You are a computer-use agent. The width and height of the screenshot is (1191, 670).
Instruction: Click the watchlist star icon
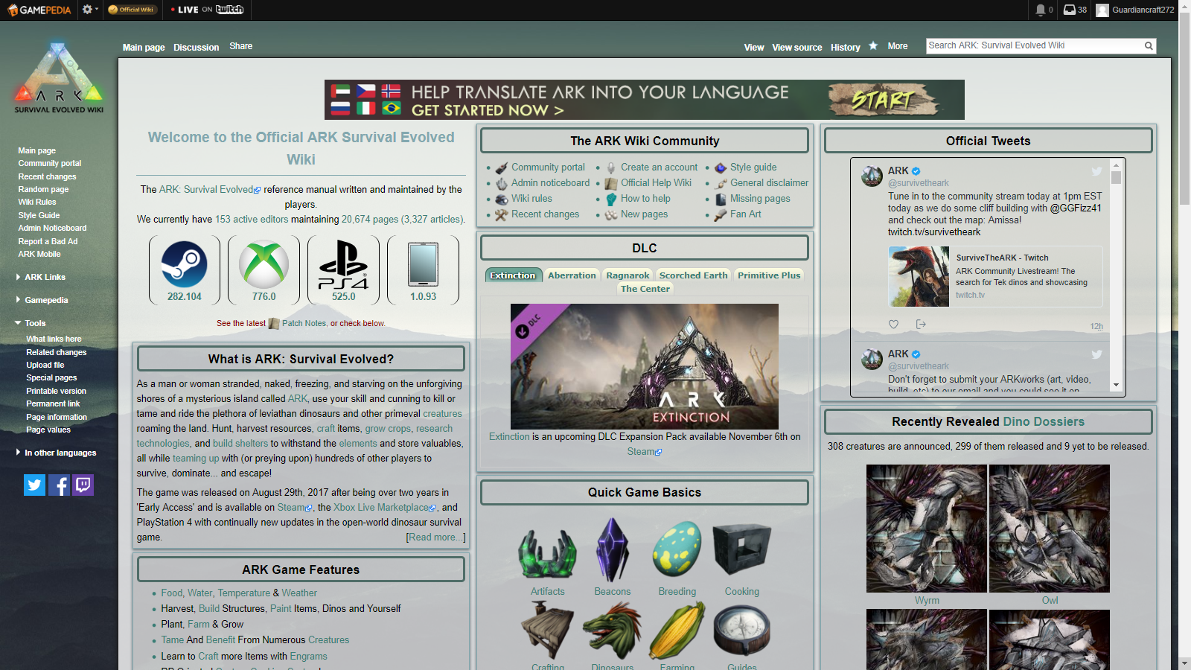tap(873, 46)
